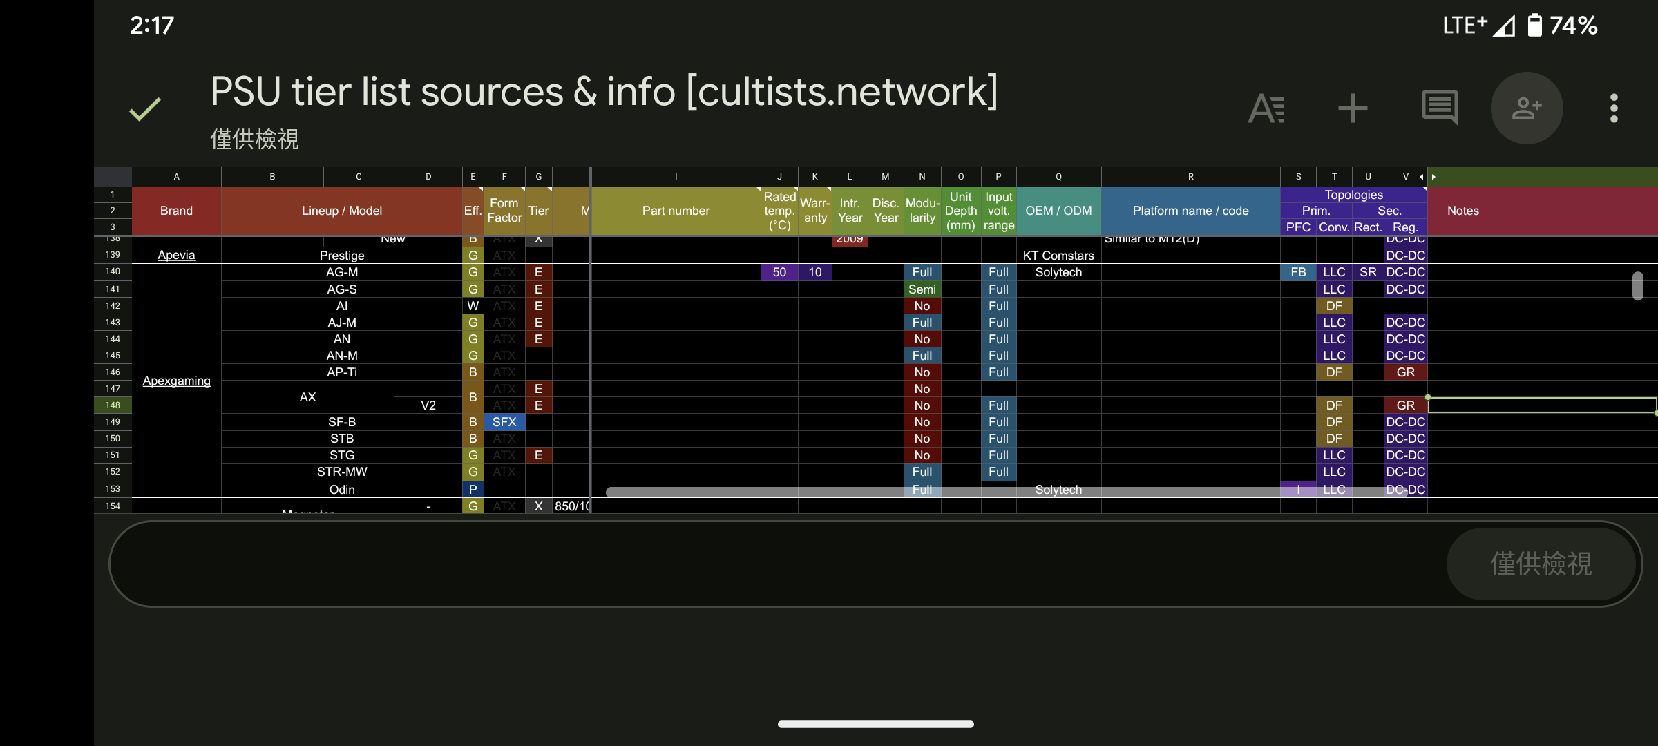Select the STR-MW model cell
Screen dimensions: 1658x746
coord(341,471)
